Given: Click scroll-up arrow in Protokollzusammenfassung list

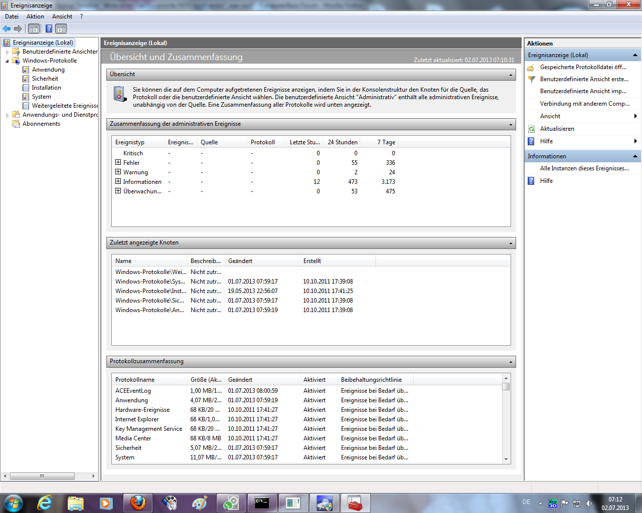Looking at the screenshot, I should click(506, 378).
